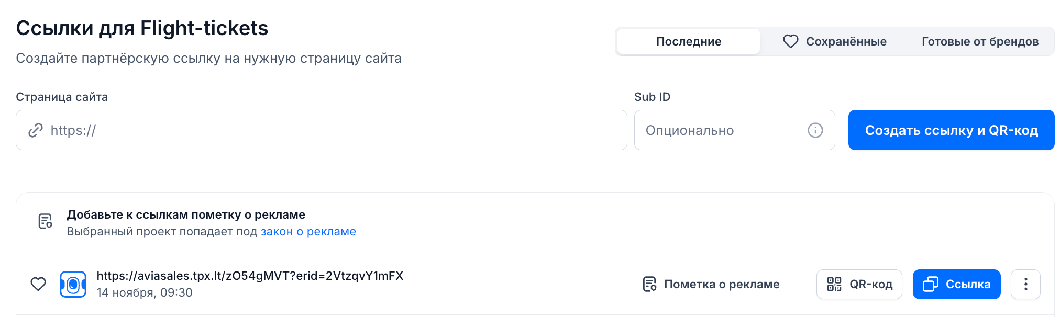Copy link with the blue Ссылка button
The width and height of the screenshot is (1060, 317).
tap(956, 284)
